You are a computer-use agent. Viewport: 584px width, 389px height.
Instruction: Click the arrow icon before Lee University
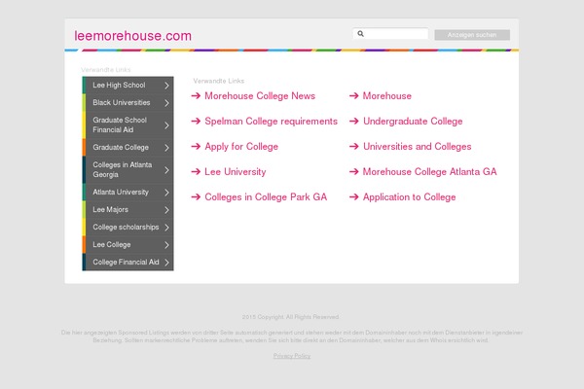pyautogui.click(x=196, y=172)
